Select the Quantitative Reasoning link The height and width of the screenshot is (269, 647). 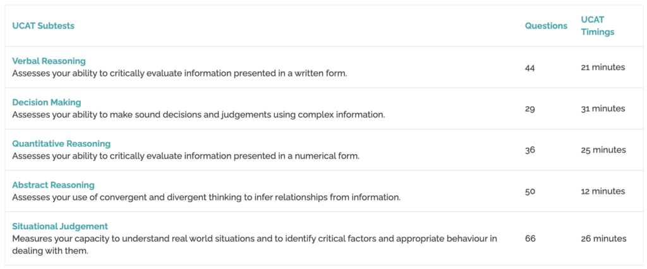[61, 144]
